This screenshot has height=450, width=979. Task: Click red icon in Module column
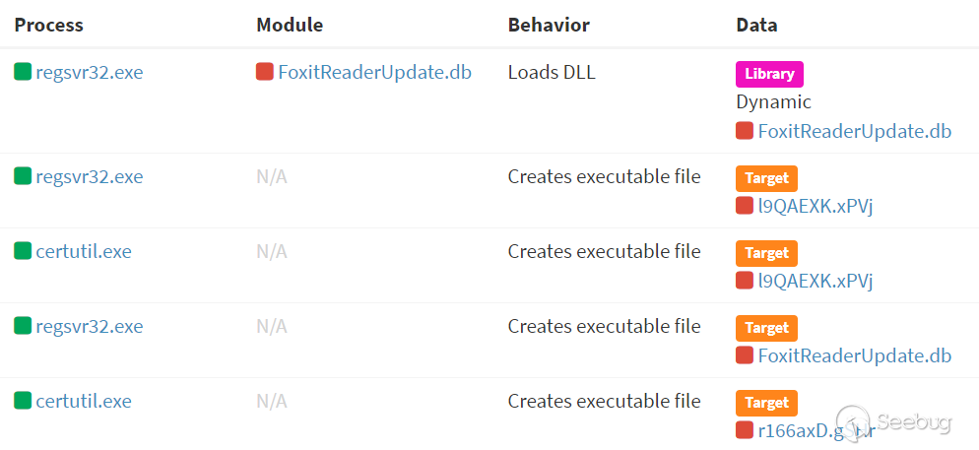pyautogui.click(x=265, y=72)
